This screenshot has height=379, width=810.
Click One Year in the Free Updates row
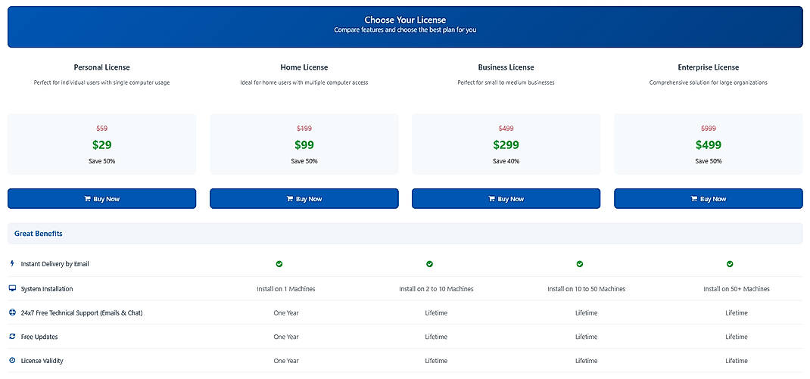point(286,337)
